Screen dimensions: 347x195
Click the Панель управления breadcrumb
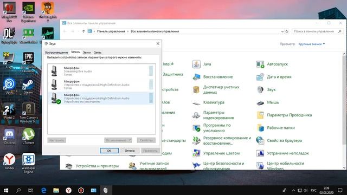(x=111, y=31)
